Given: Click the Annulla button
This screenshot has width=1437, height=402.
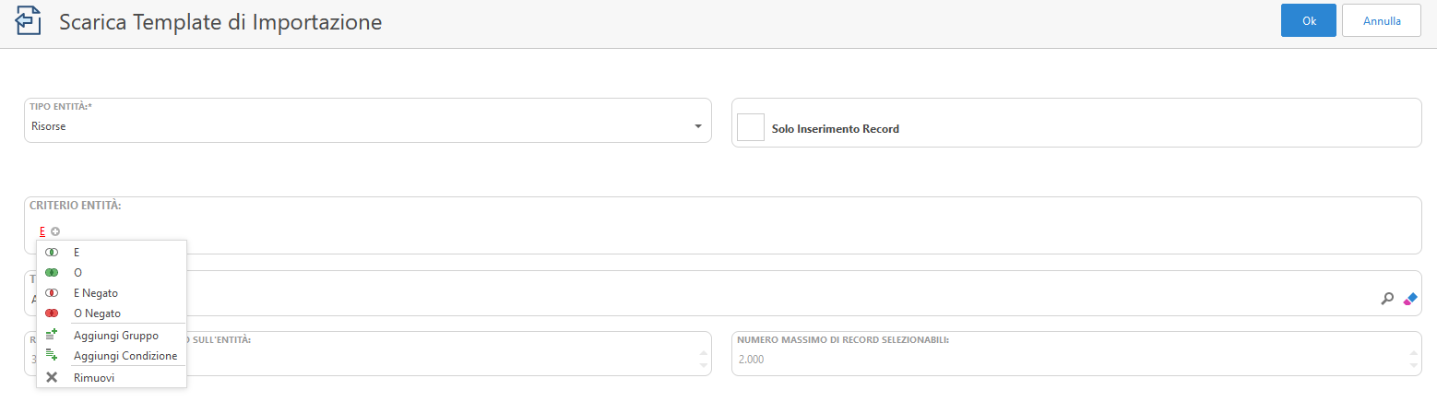Looking at the screenshot, I should [1381, 20].
